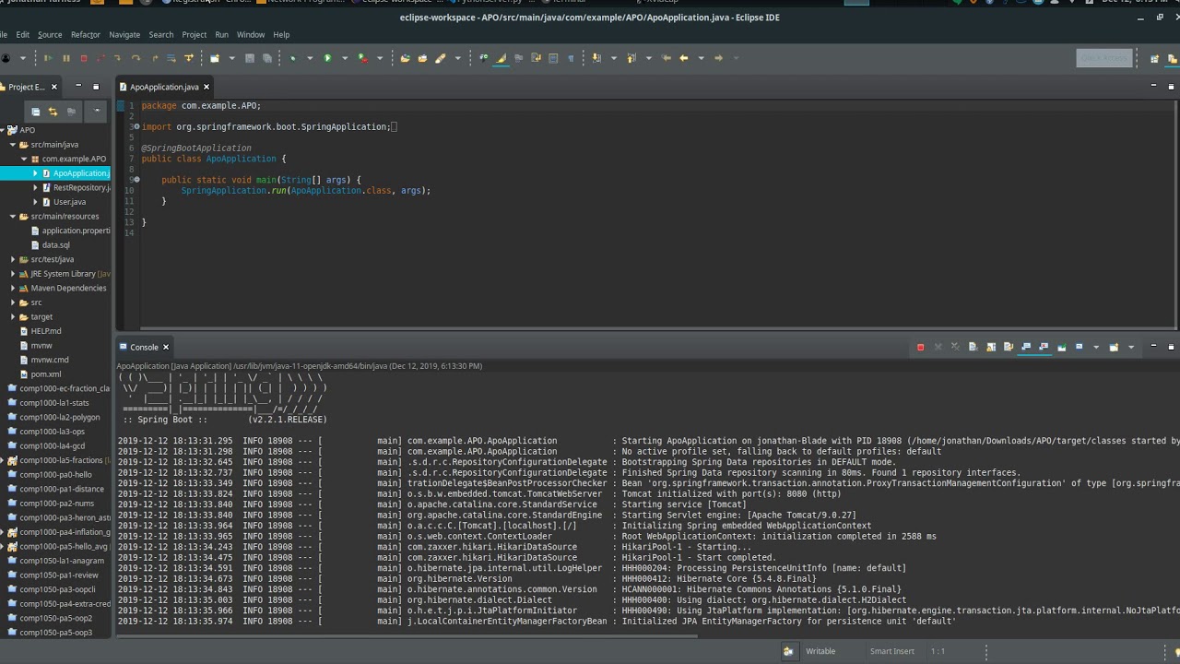Click the Save icon in main toolbar
This screenshot has height=664, width=1180.
tap(249, 58)
